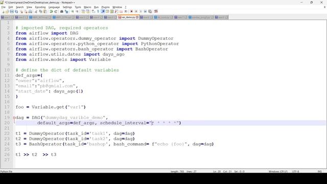The image size is (327, 184).
Task: Undo the last edit with the Undo arrow
Action: [51, 11]
